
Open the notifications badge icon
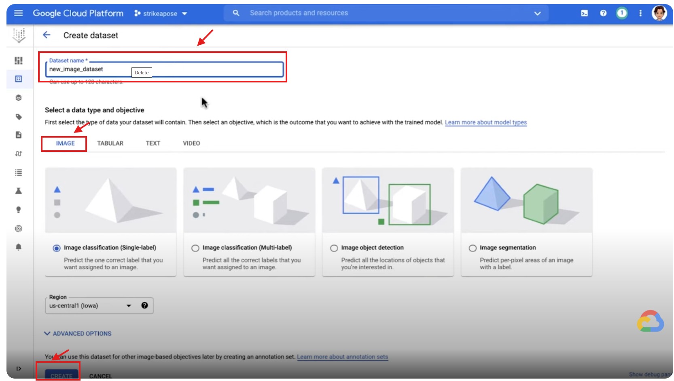621,13
